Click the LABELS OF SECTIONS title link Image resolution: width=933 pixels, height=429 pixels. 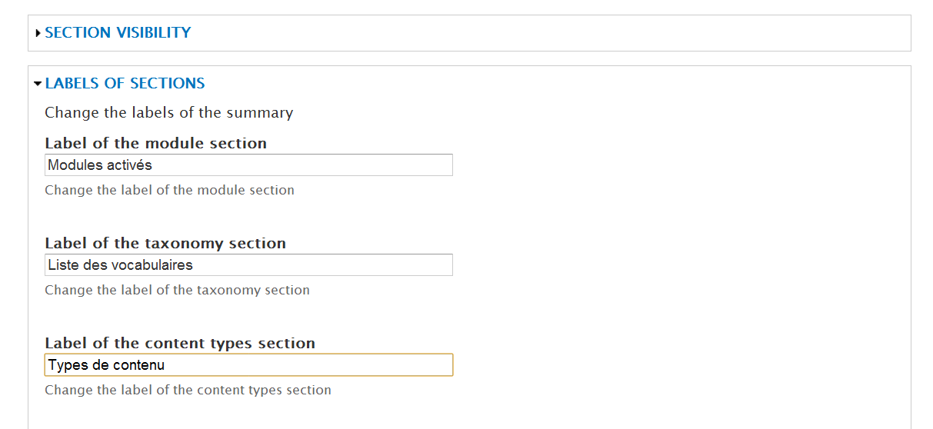coord(125,83)
